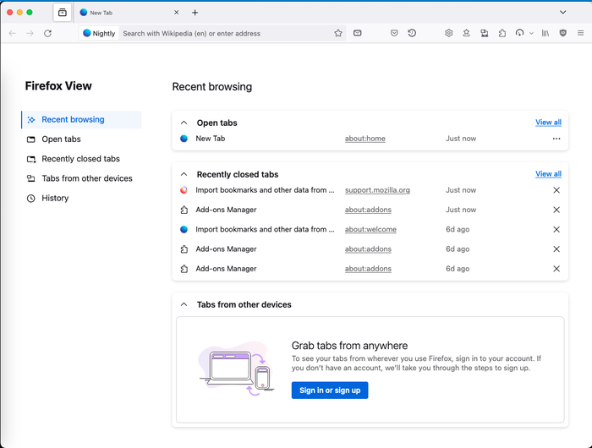
Task: Collapse the Recently closed tabs section
Action: click(x=184, y=174)
